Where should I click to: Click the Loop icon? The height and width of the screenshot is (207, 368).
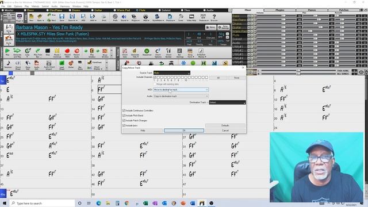28,52
